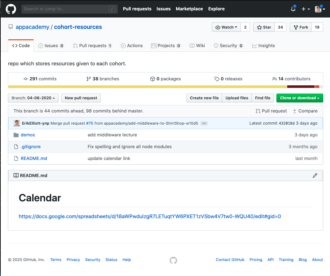Click the demos folder icon

point(16,135)
